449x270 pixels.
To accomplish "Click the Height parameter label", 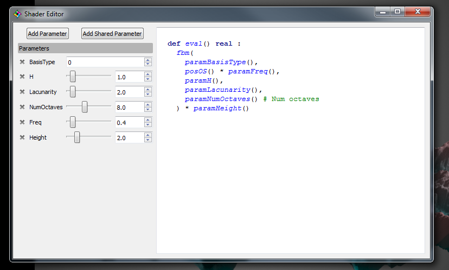I will pyautogui.click(x=38, y=137).
